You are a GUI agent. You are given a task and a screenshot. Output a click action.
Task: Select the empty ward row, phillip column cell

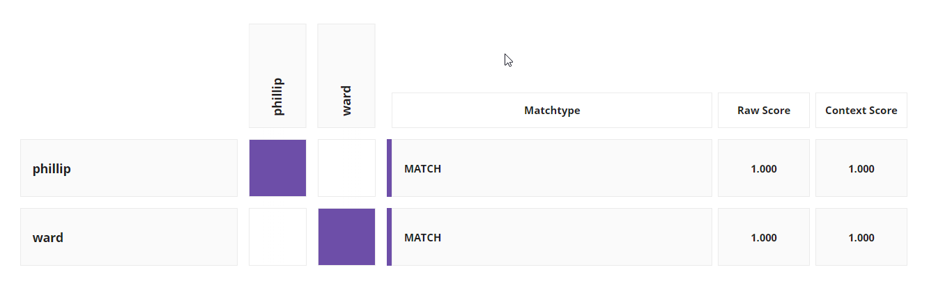tap(277, 237)
